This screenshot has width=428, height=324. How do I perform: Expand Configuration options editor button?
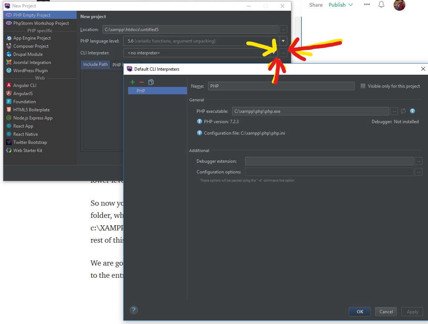[x=418, y=172]
